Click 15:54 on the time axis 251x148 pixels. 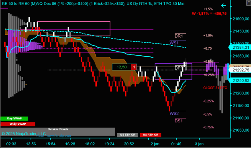click(x=51, y=144)
